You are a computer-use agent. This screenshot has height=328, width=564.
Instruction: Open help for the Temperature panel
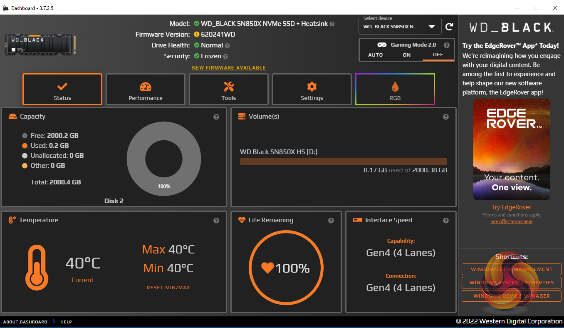tap(216, 221)
